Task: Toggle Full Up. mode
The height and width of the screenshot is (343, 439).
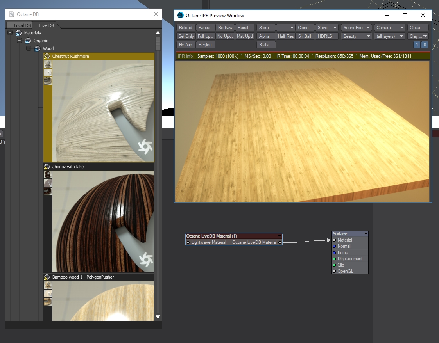Action: pos(205,36)
